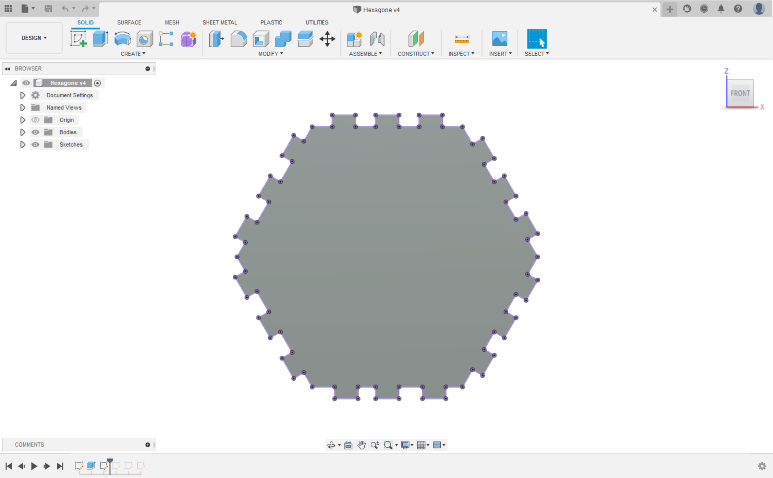Activate the Select tool icon
The width and height of the screenshot is (773, 478).
(x=537, y=39)
